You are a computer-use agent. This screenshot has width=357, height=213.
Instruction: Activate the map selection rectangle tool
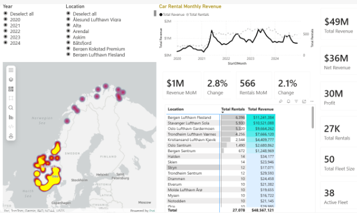(x=11, y=98)
